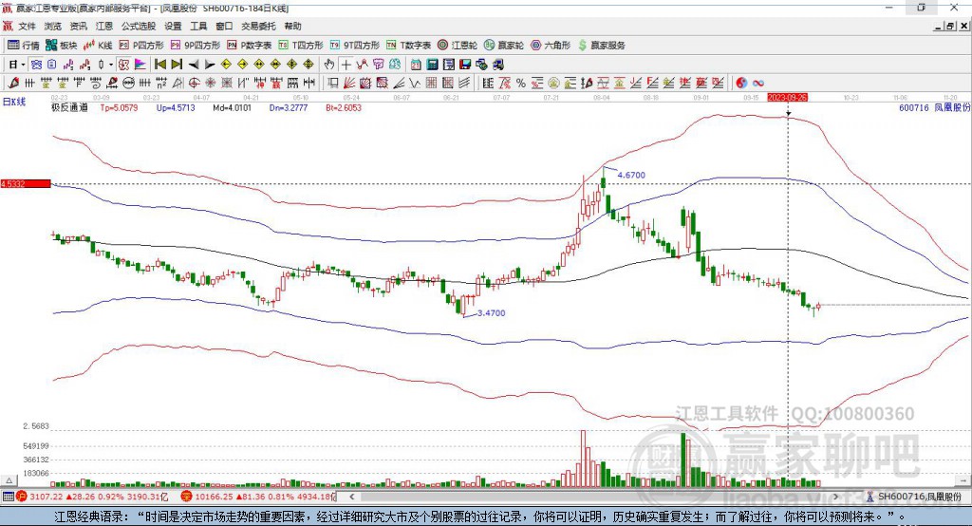Step chart right with black arrow
This screenshot has width=972, height=526.
(210, 65)
